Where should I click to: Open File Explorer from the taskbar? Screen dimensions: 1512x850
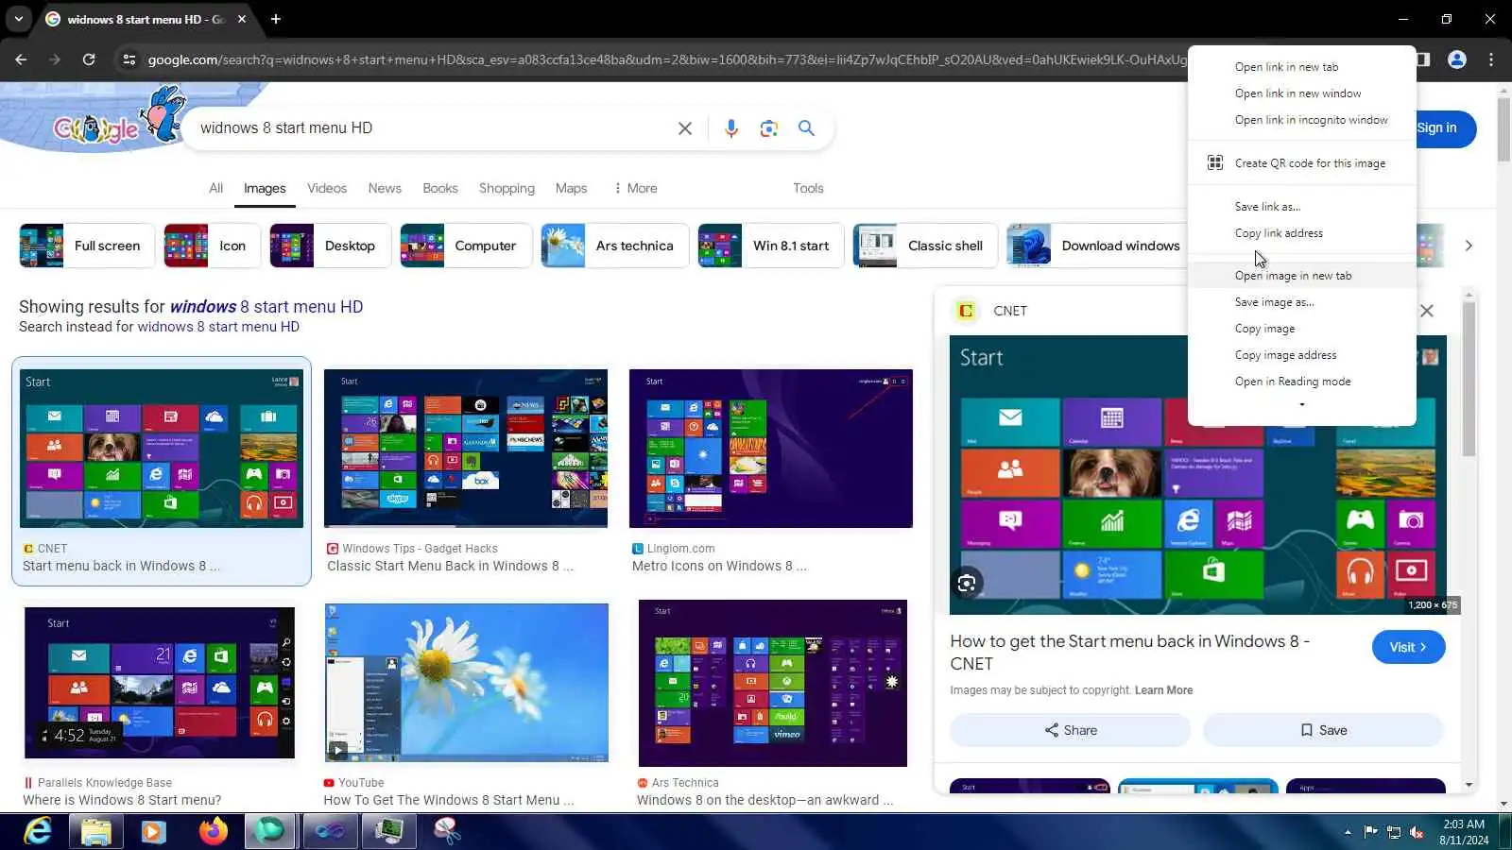(x=95, y=831)
